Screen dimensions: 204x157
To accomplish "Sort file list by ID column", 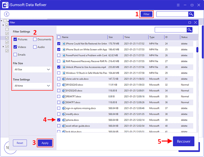I will tap(166, 37).
